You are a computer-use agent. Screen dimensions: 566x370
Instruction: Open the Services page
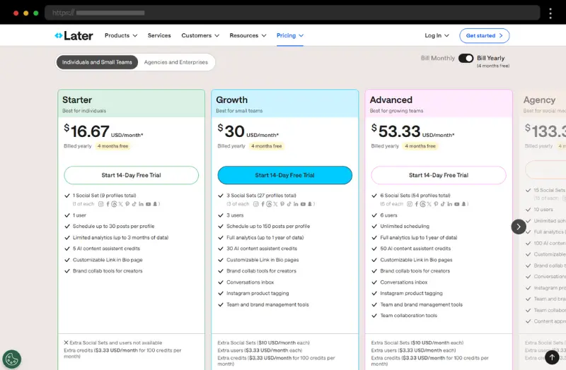[159, 35]
